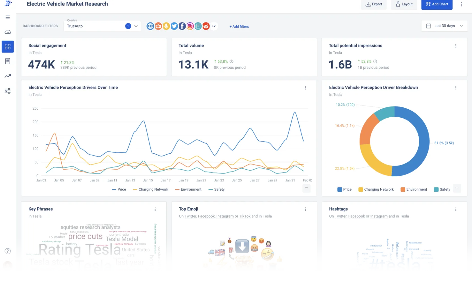Click the Add Chart button
472x284 pixels.
(x=437, y=4)
